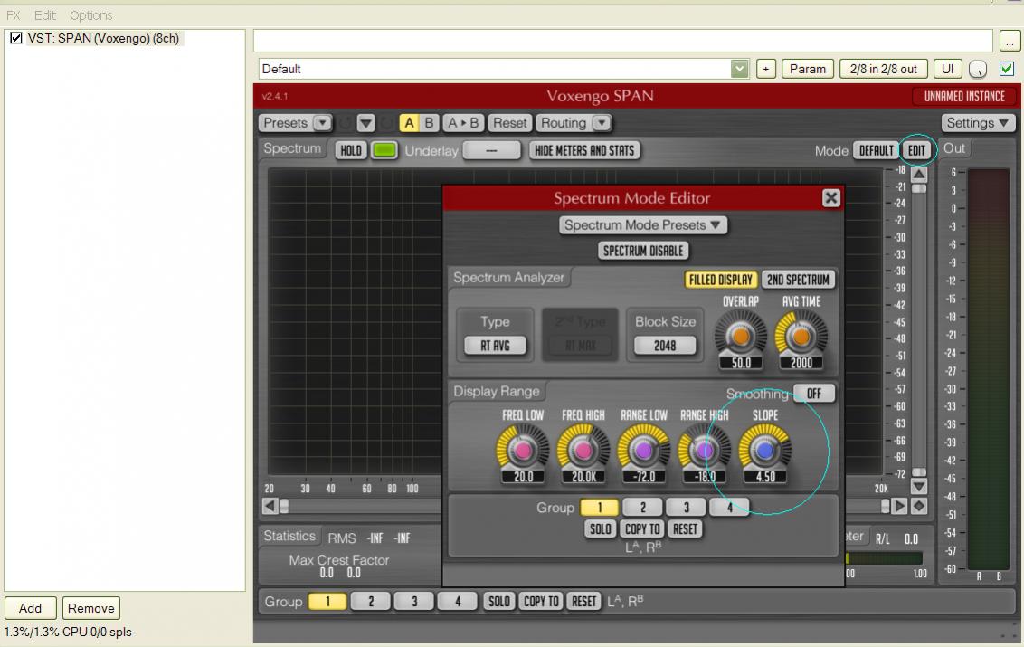This screenshot has width=1024, height=647.
Task: Open the undo history arrow beside Presets
Action: click(x=365, y=123)
